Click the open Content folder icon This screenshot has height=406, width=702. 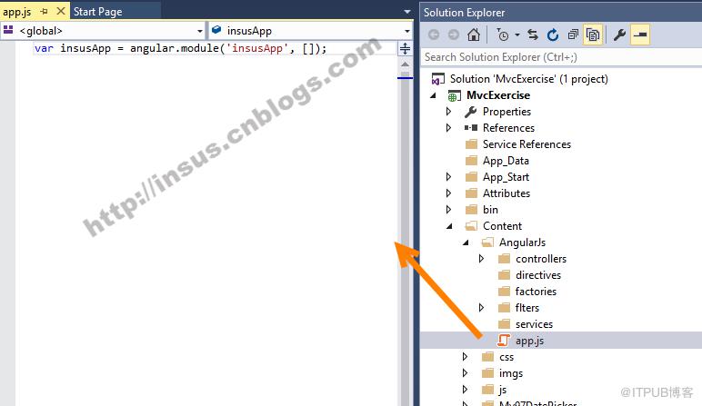point(471,226)
